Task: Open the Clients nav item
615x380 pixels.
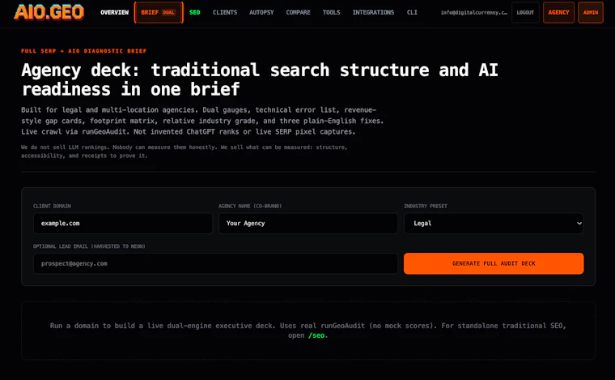Action: 225,13
